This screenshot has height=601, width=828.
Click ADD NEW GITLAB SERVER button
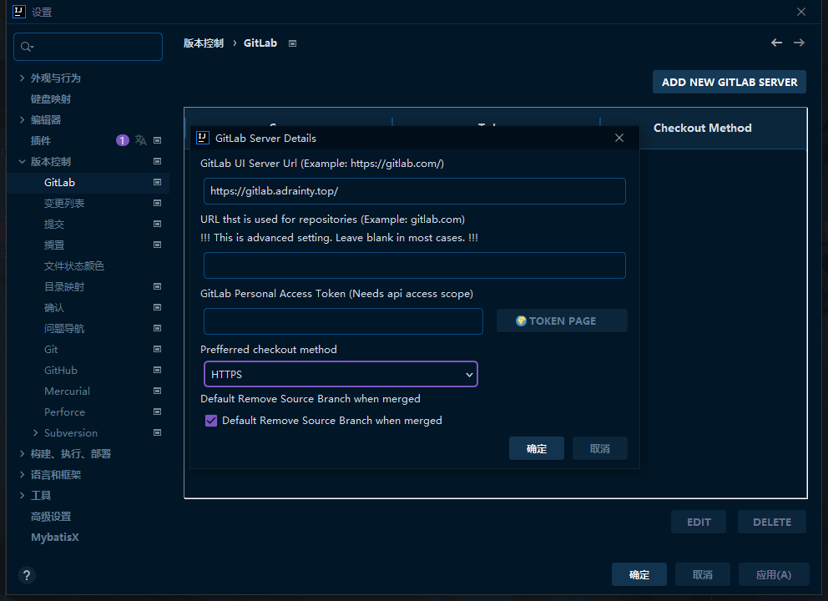pos(730,82)
